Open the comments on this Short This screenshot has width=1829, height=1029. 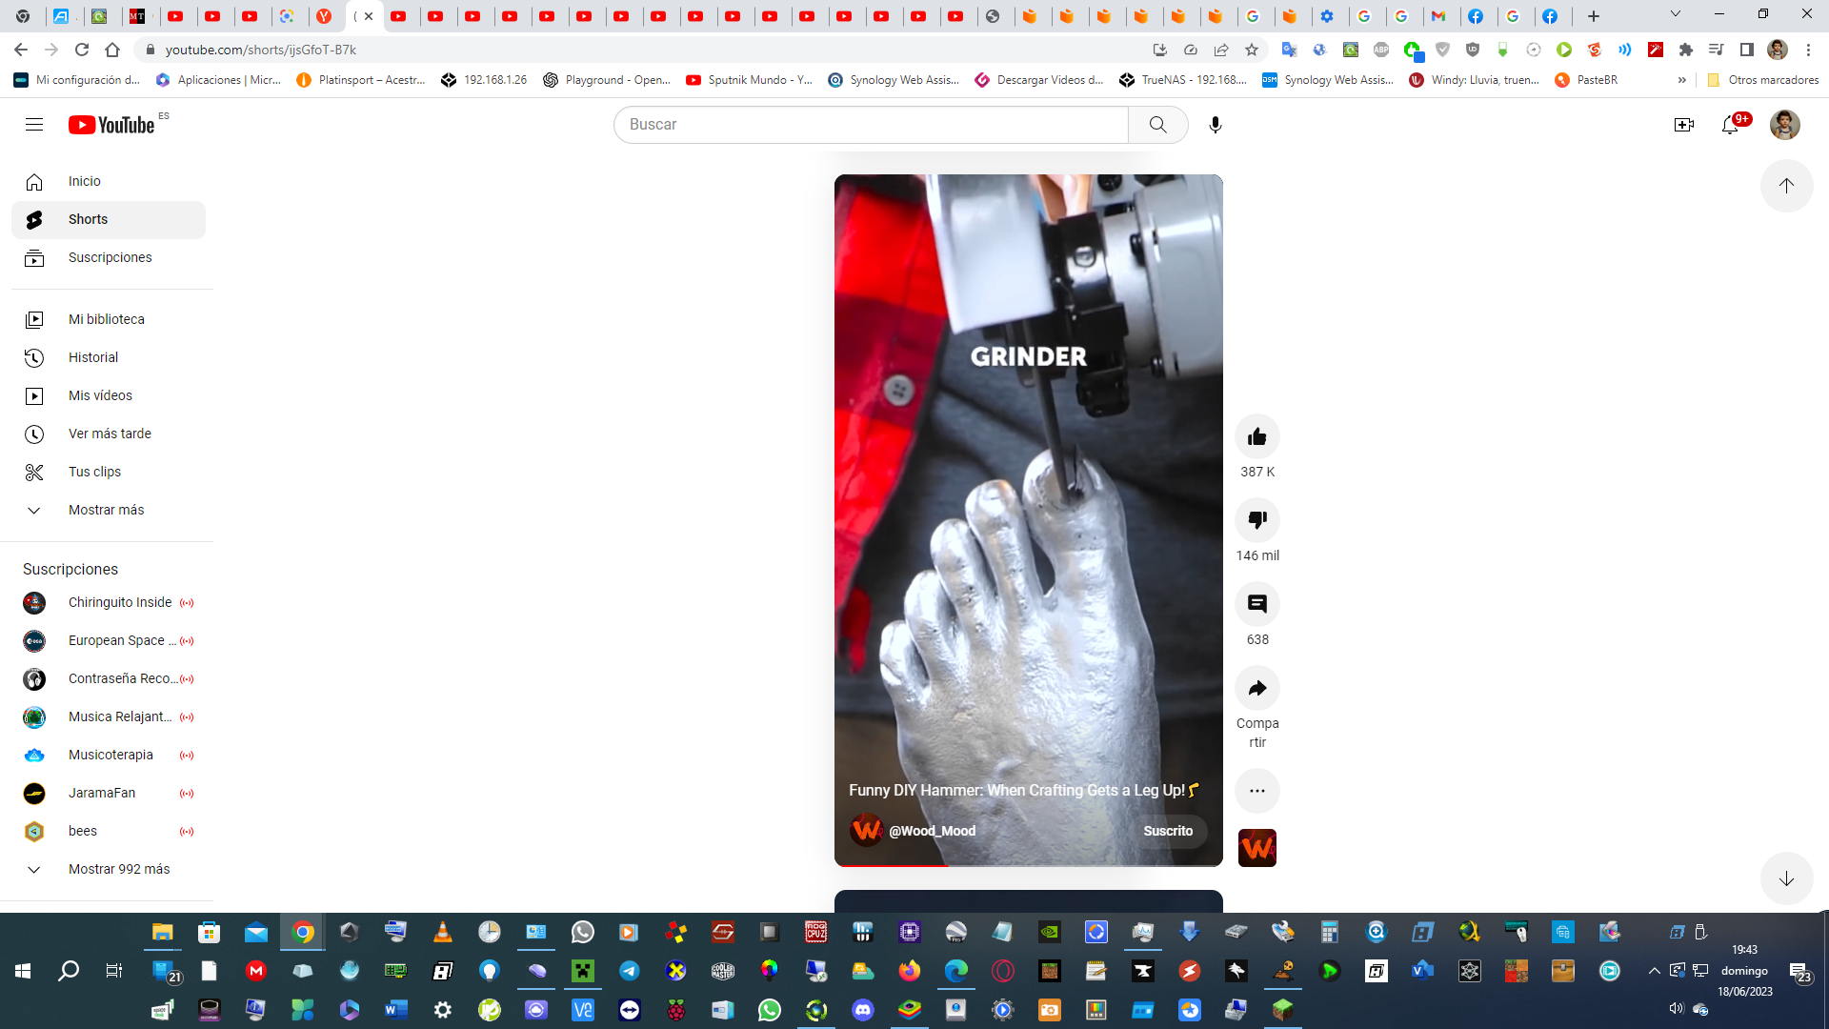click(x=1256, y=604)
